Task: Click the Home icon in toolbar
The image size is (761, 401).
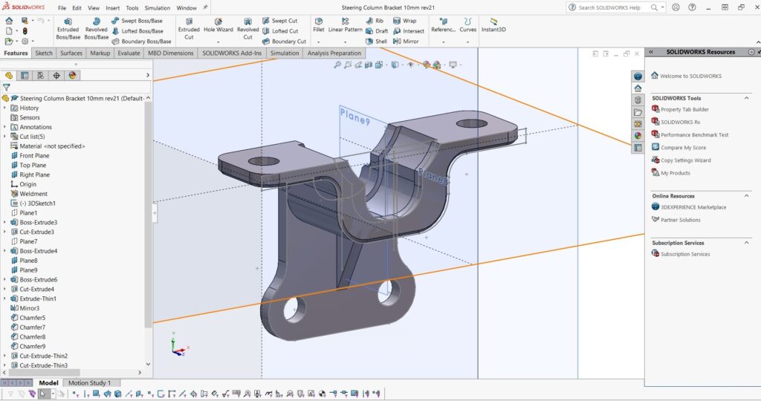Action: (x=9, y=21)
